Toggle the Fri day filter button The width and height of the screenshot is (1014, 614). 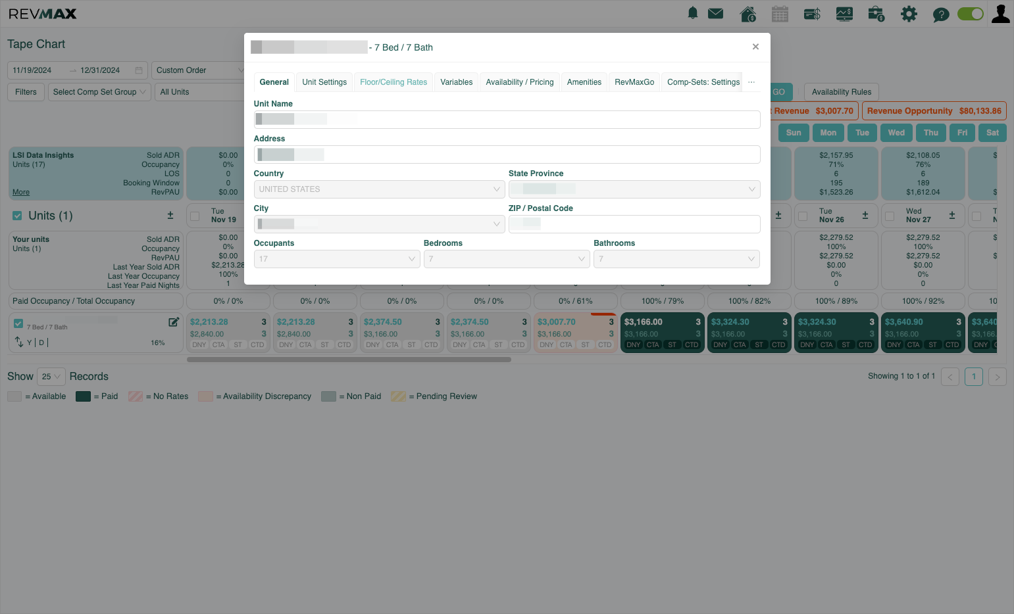click(962, 132)
